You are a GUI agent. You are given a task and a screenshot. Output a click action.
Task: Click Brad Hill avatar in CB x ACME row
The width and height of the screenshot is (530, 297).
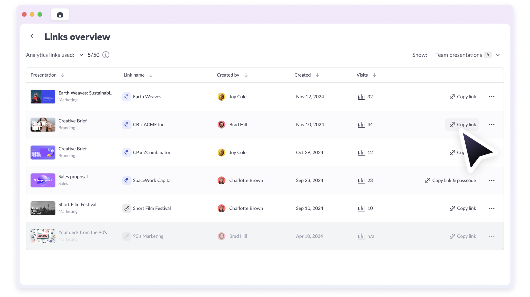tap(221, 125)
